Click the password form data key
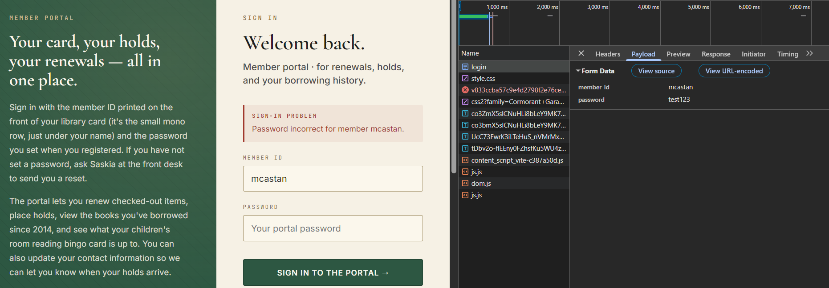The width and height of the screenshot is (829, 288). (591, 100)
